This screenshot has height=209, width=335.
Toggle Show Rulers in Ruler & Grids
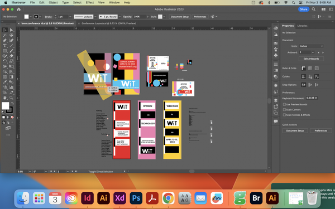tap(303, 68)
